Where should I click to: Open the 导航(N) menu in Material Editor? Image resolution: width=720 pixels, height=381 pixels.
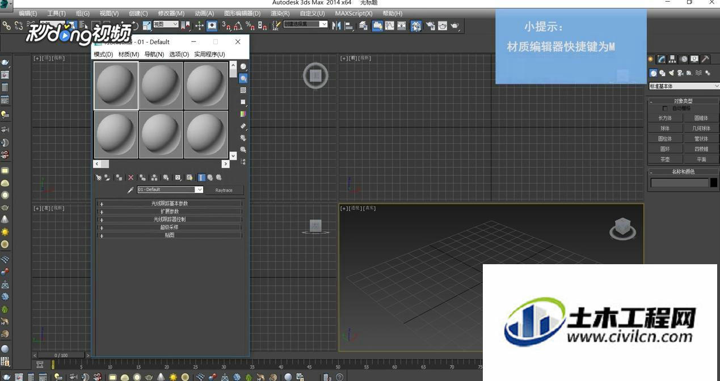[154, 54]
